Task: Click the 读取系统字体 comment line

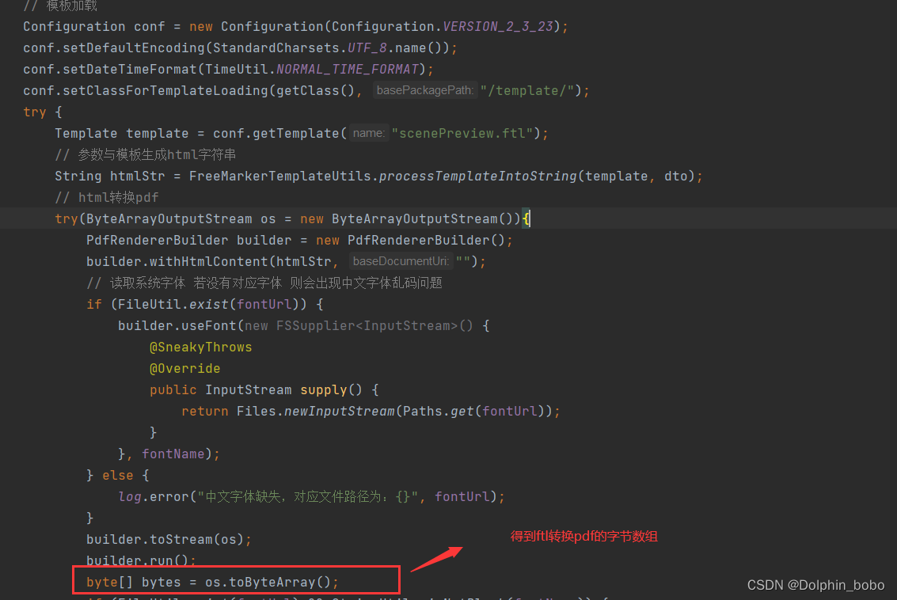Action: click(x=264, y=283)
